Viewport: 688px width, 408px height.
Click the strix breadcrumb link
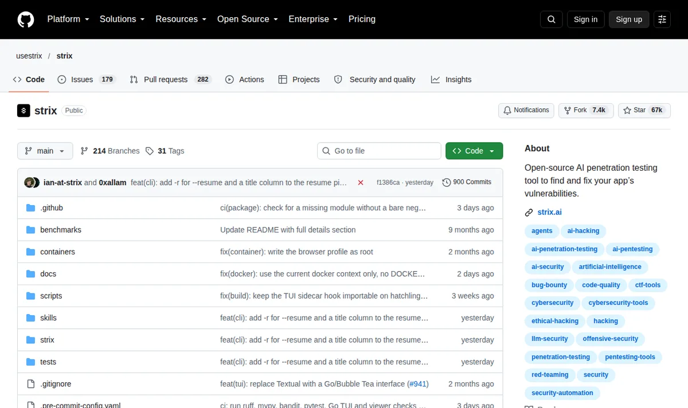coord(64,56)
